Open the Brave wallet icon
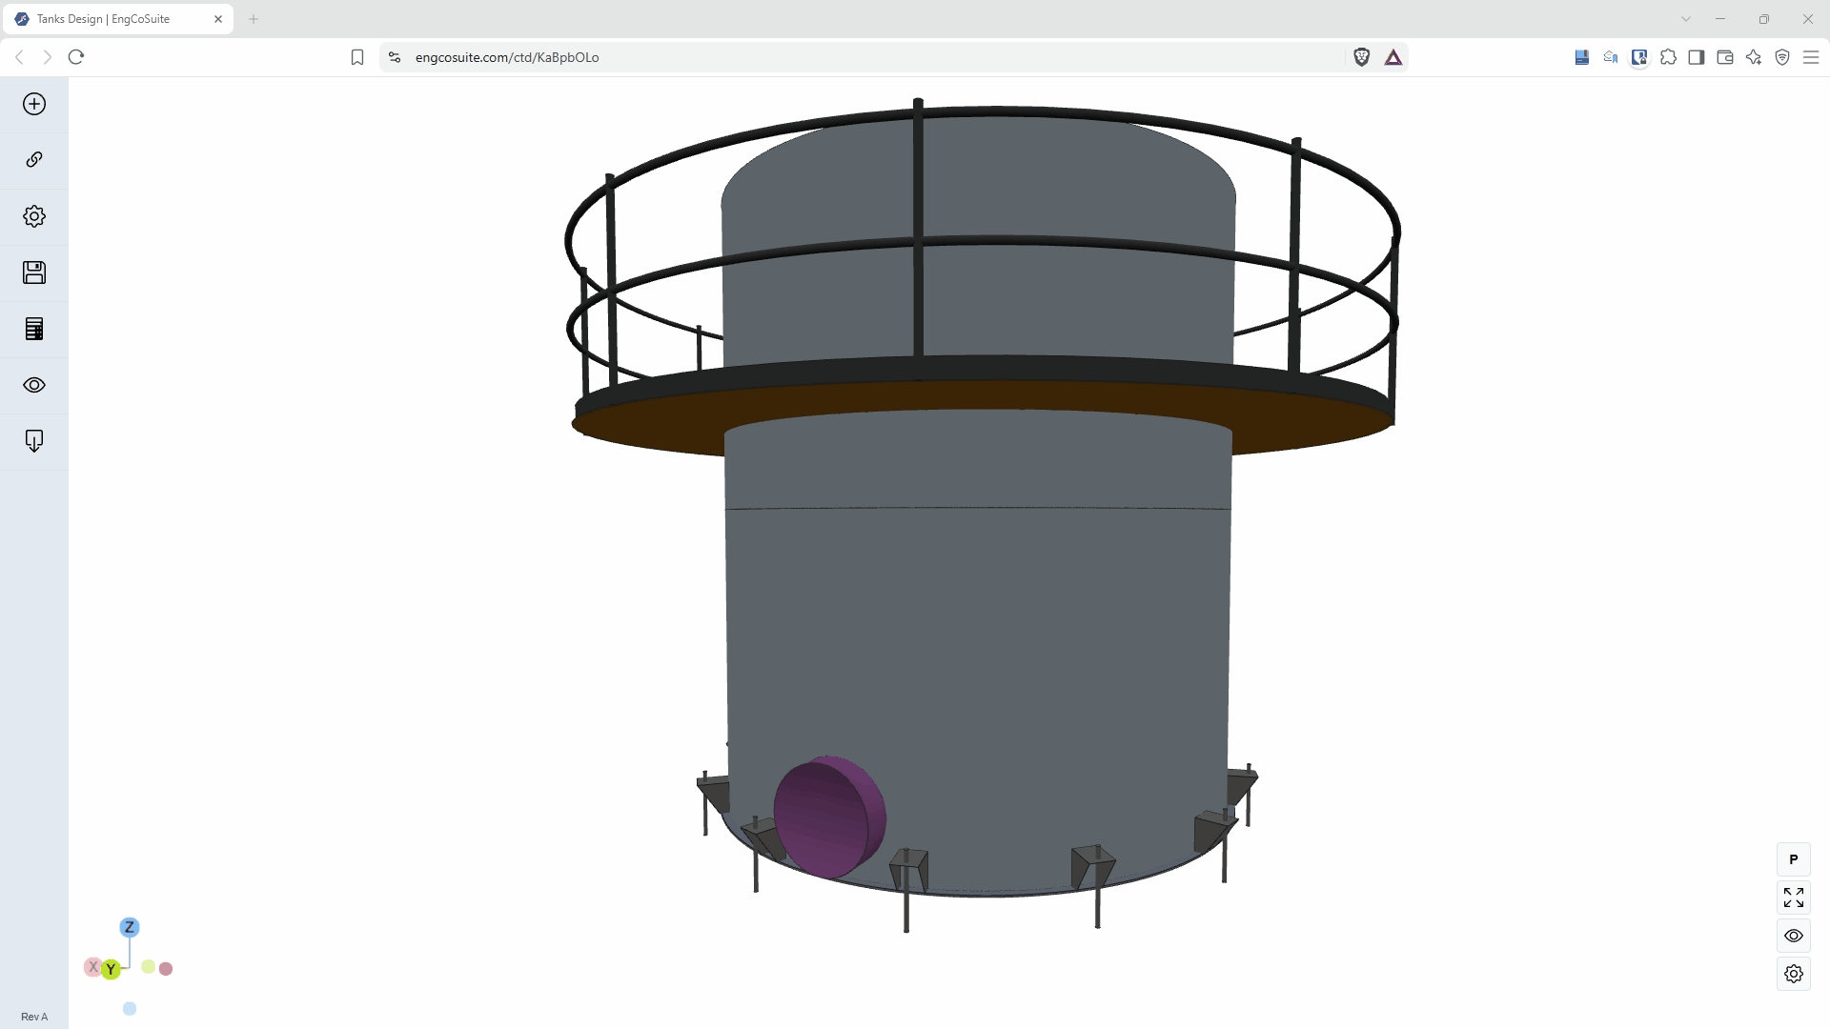Viewport: 1830px width, 1029px height. [1725, 57]
